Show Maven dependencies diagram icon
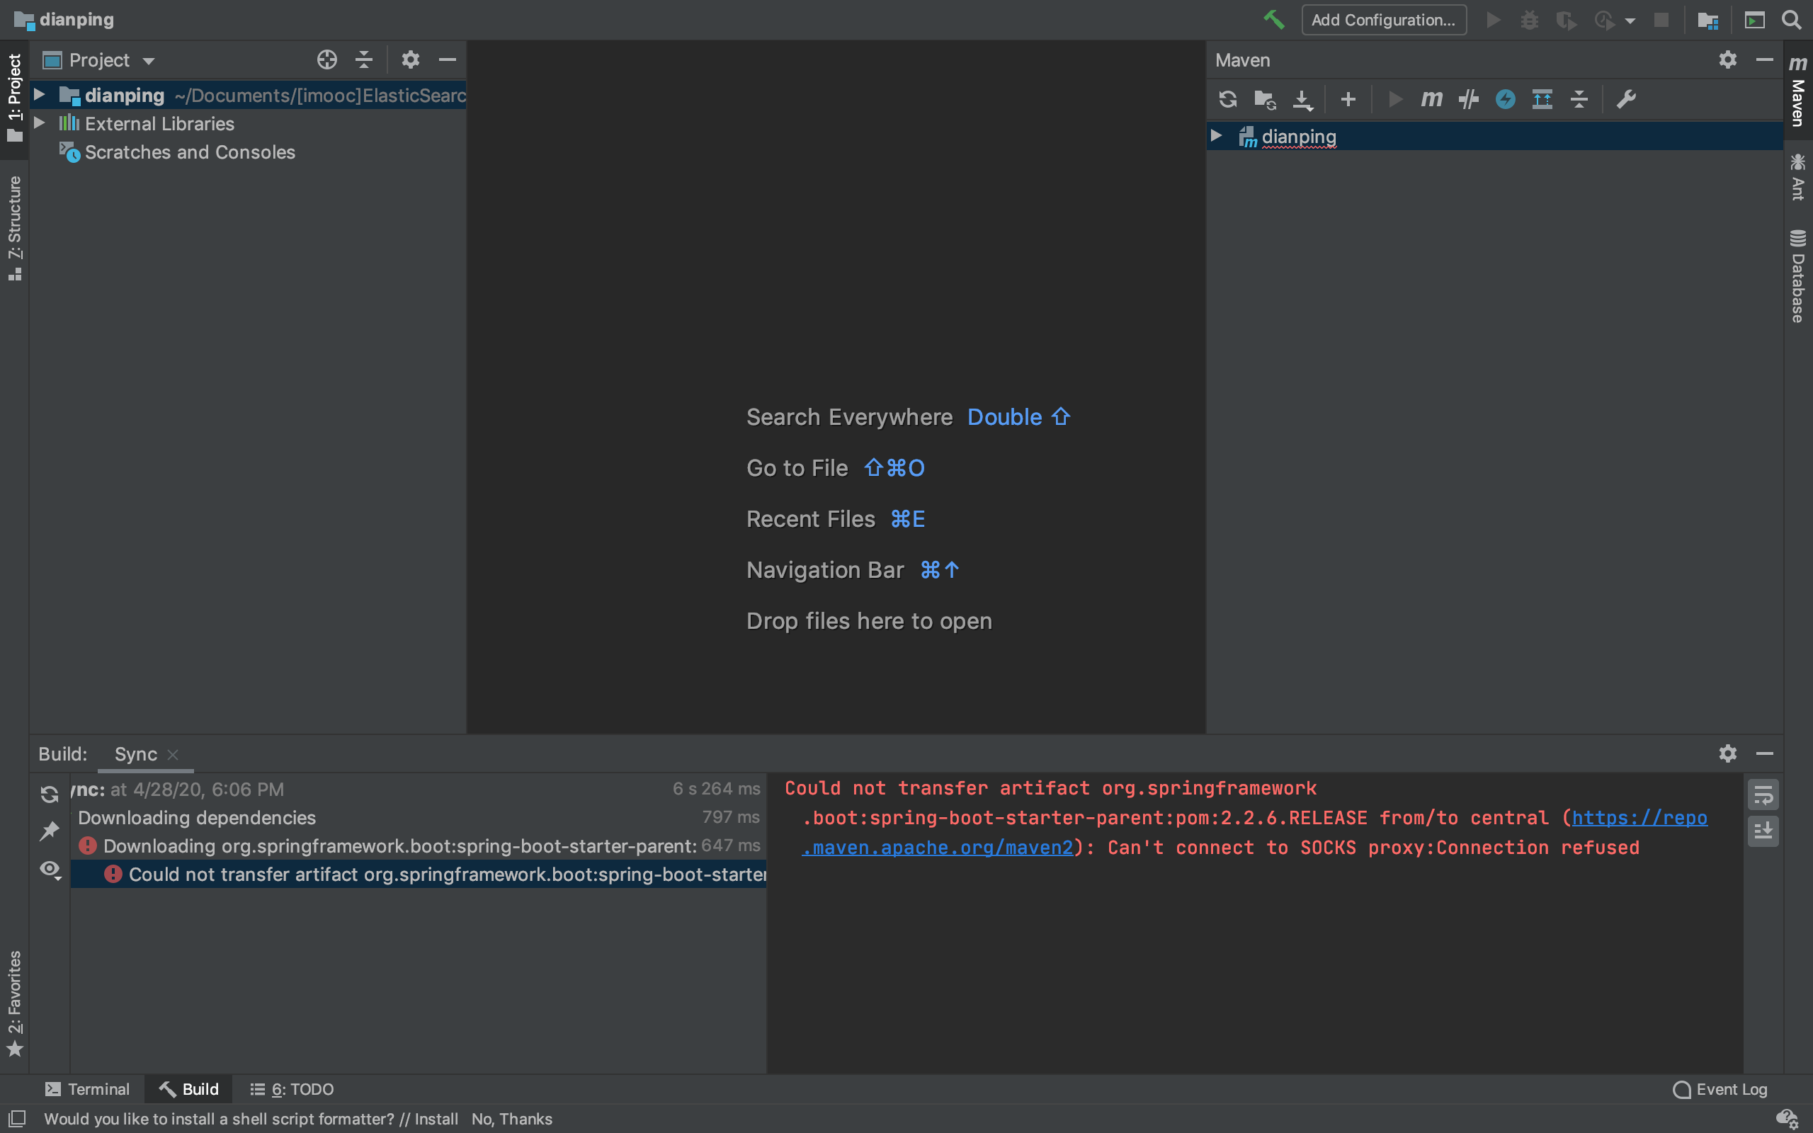 point(1542,99)
